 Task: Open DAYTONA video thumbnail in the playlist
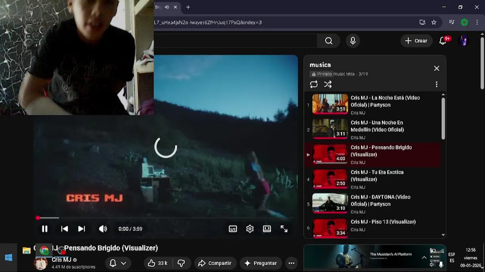pyautogui.click(x=330, y=203)
